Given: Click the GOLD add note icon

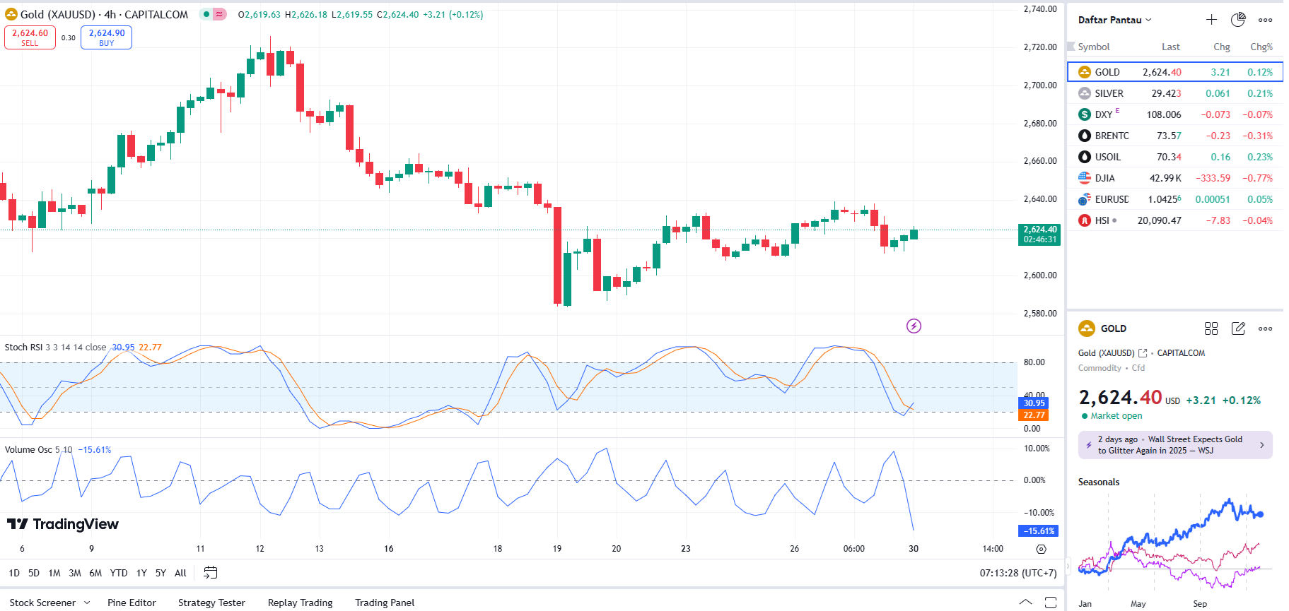Looking at the screenshot, I should 1238,328.
